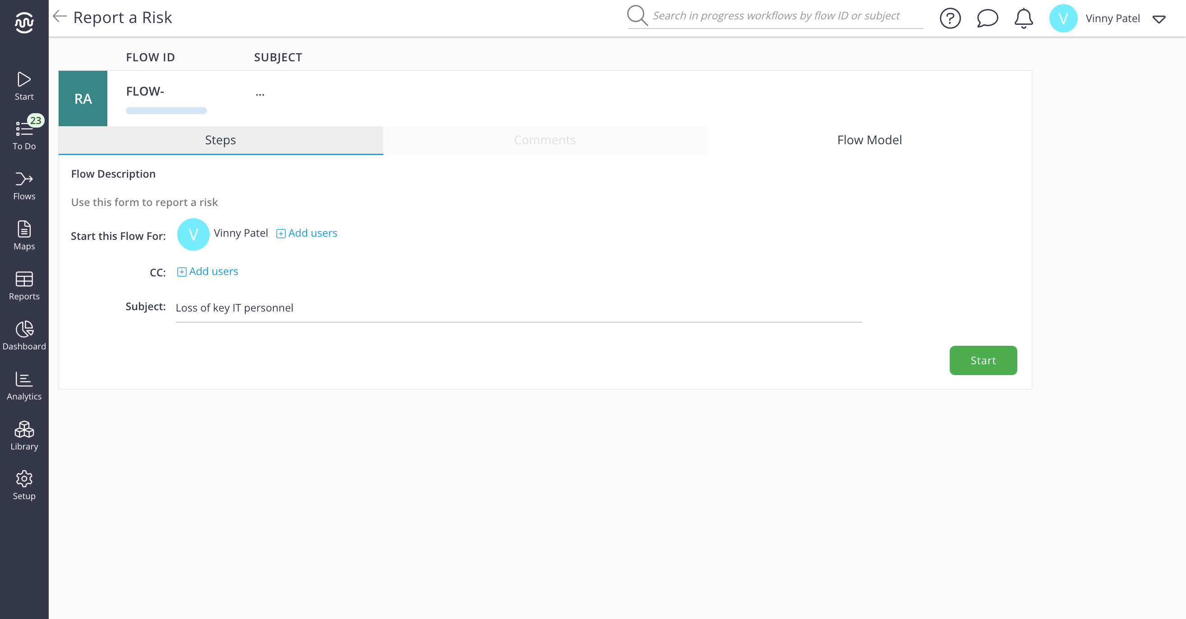Switch to the Flow Model tab

coord(869,140)
